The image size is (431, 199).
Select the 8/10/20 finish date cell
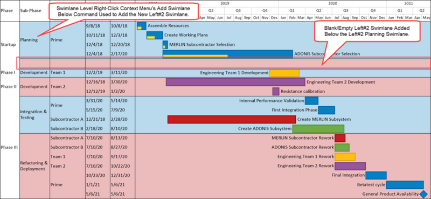click(119, 128)
